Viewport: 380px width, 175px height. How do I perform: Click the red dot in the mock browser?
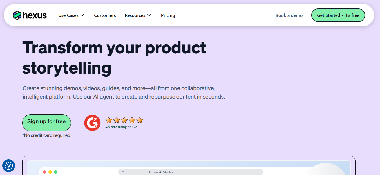(x=44, y=172)
